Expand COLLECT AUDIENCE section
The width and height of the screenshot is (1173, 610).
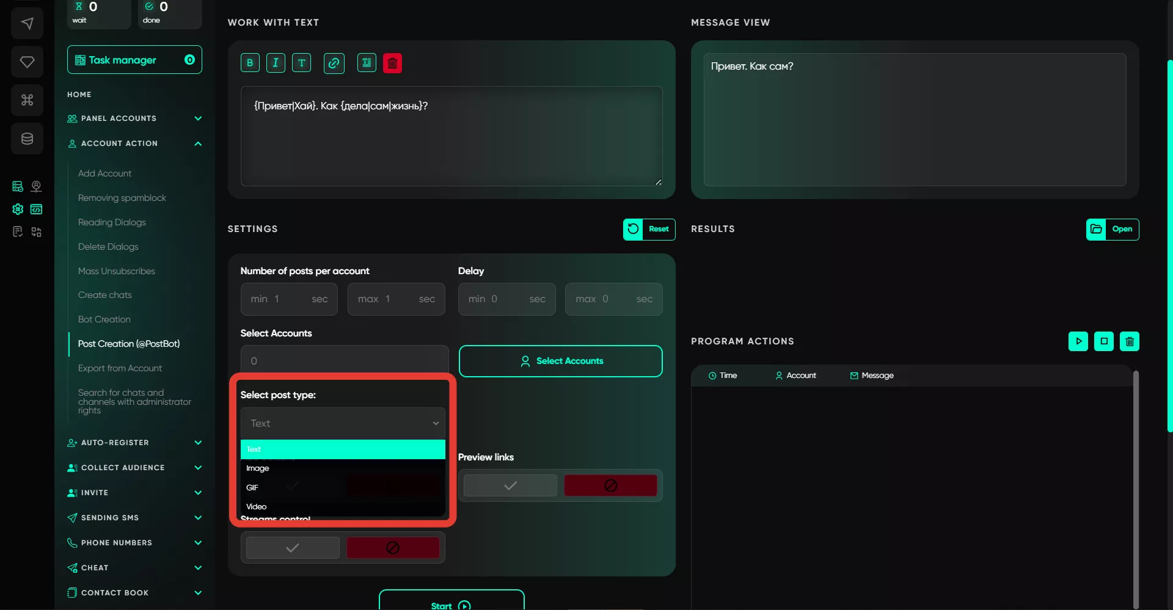coord(134,468)
